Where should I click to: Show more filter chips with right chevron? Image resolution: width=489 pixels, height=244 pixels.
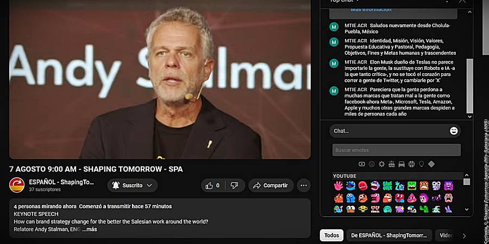pyautogui.click(x=464, y=236)
